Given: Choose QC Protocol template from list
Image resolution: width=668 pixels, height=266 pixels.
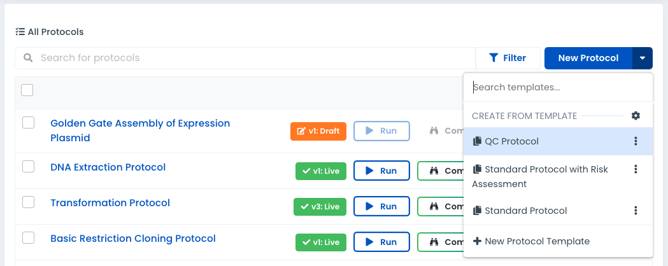Looking at the screenshot, I should pos(511,141).
